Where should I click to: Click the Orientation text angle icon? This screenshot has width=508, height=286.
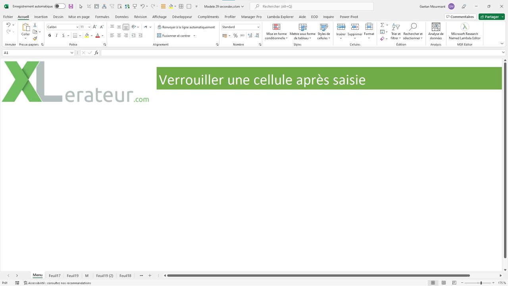[134, 27]
